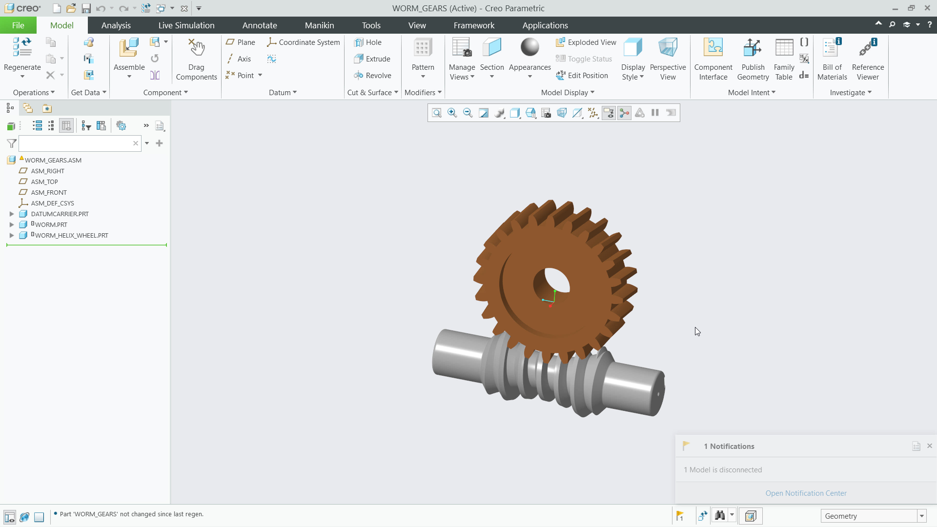Image resolution: width=937 pixels, height=527 pixels.
Task: Click the '1 Model is disconnected' notification
Action: click(723, 470)
